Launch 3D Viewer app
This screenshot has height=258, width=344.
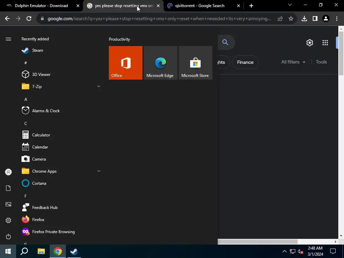[61, 74]
